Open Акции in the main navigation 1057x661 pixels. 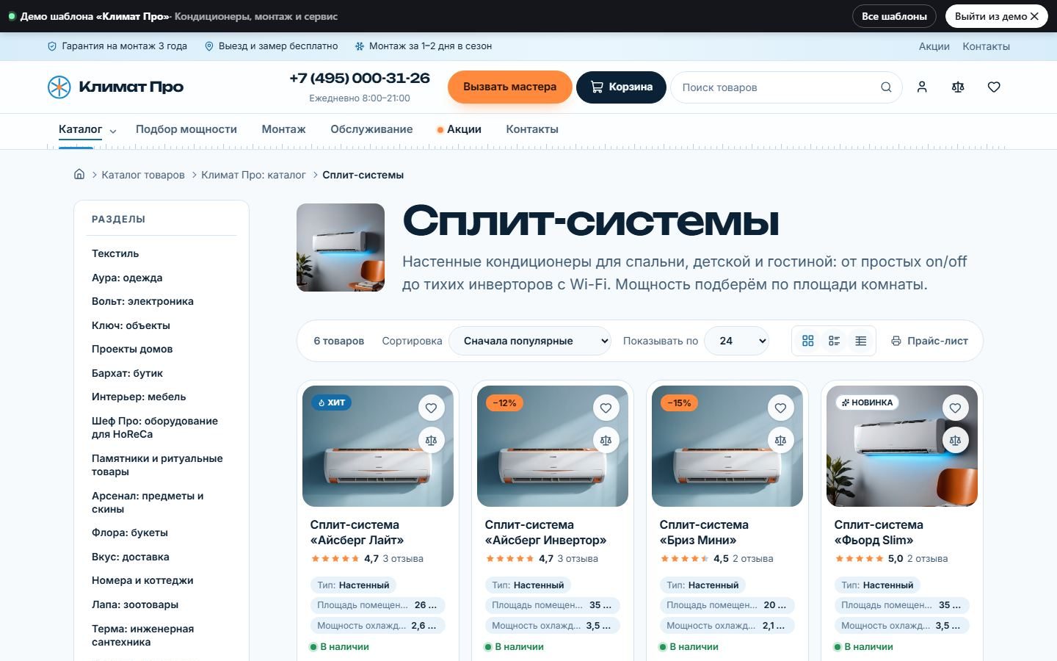point(460,129)
